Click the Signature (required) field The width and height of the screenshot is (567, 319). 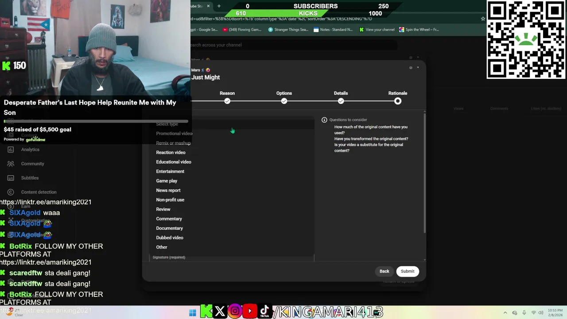point(232,257)
